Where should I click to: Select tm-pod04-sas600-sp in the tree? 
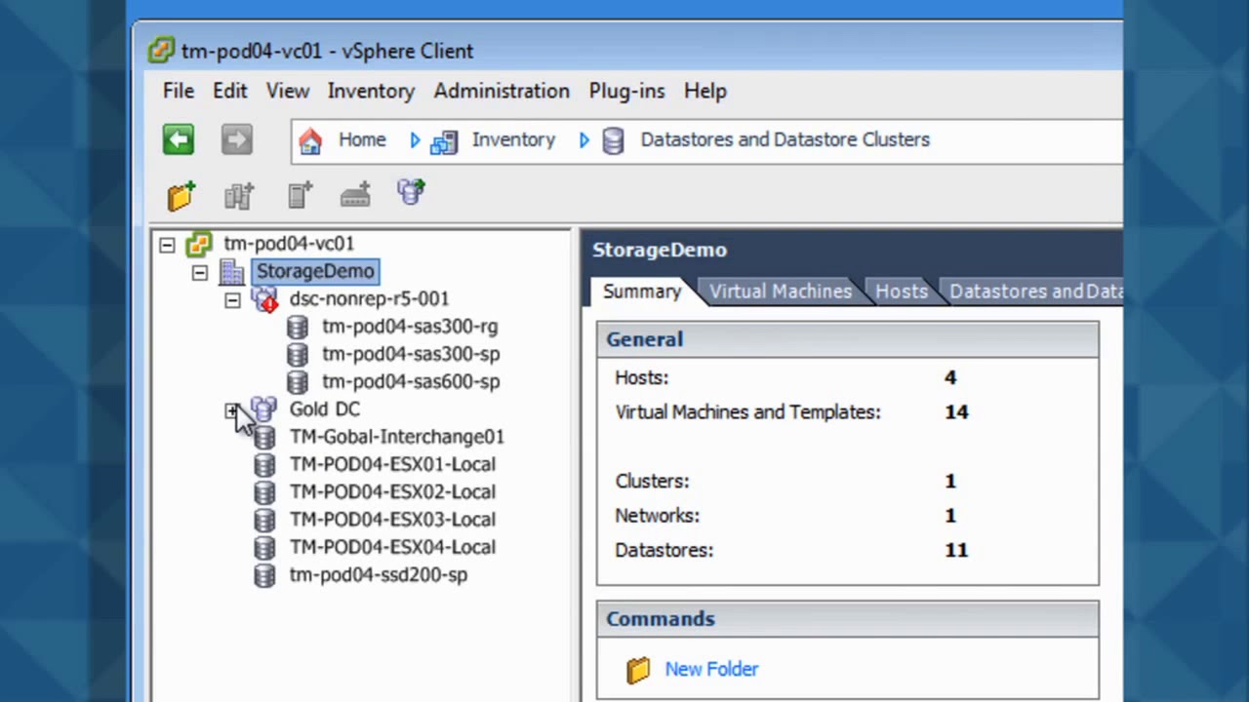pyautogui.click(x=411, y=381)
